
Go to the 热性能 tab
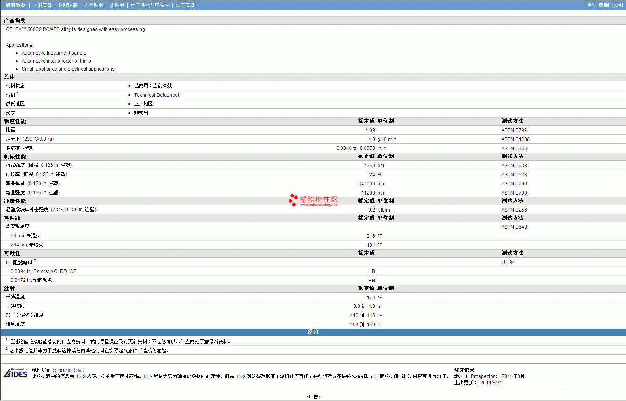[117, 5]
